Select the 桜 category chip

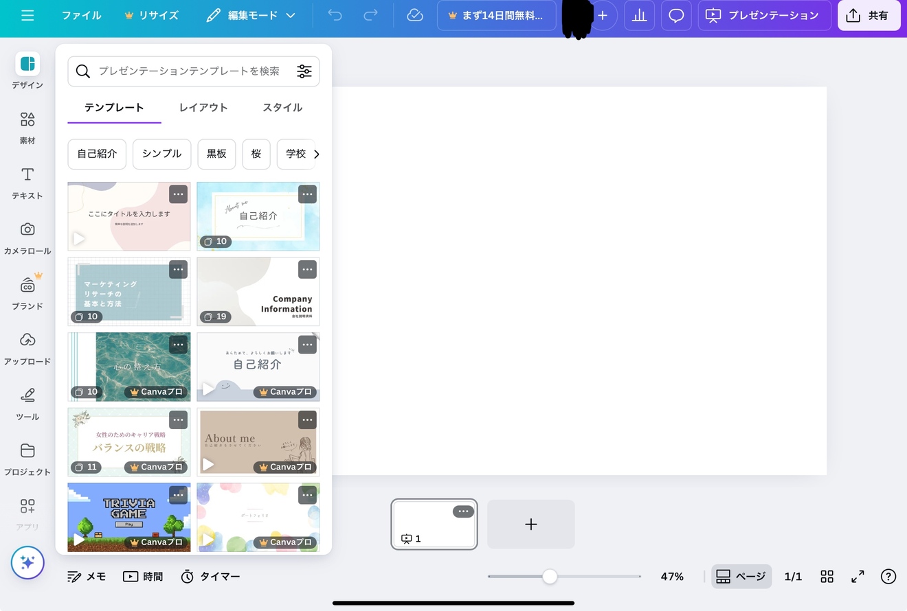[x=256, y=154]
